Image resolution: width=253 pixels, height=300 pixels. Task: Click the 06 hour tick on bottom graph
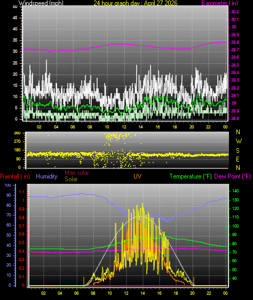pyautogui.click(x=76, y=293)
